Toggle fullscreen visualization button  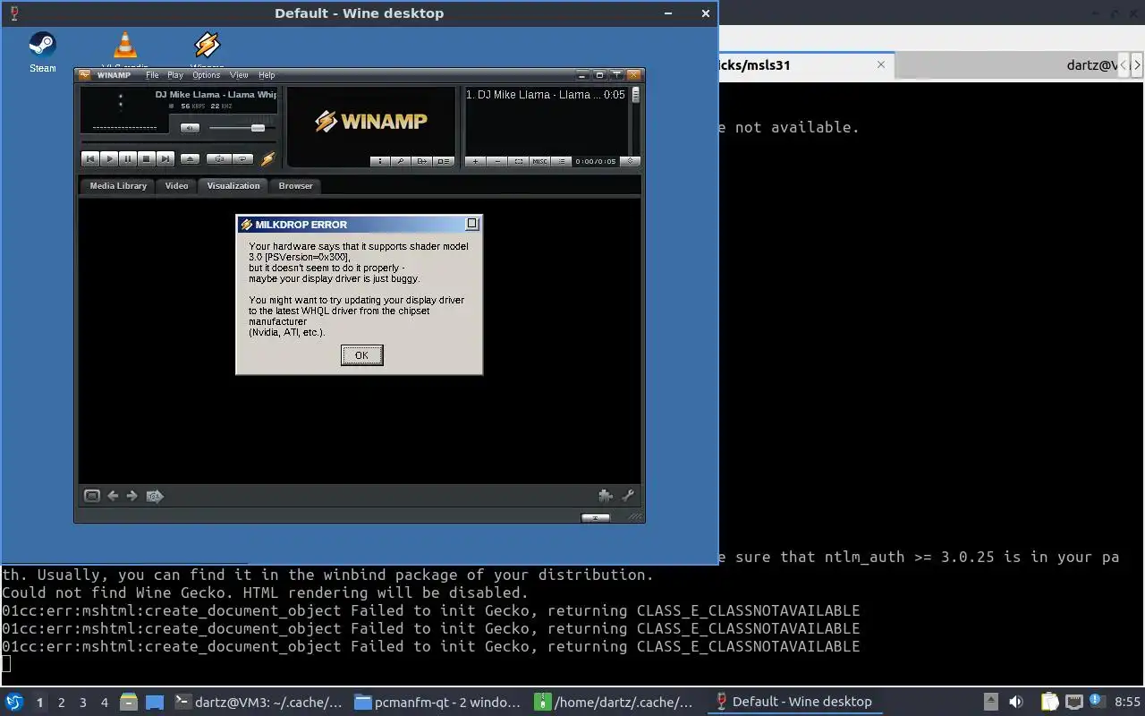point(91,496)
